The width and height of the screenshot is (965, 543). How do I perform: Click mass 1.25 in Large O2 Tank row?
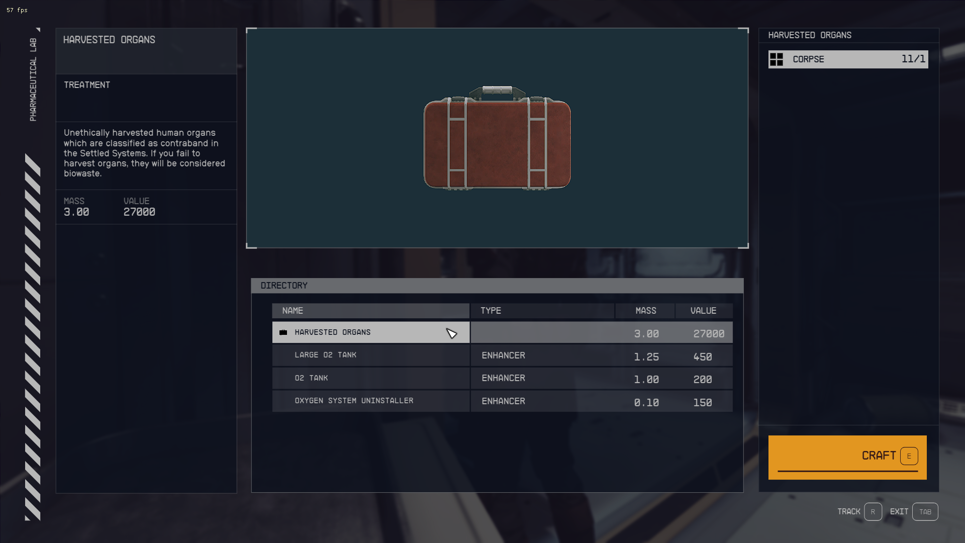646,356
